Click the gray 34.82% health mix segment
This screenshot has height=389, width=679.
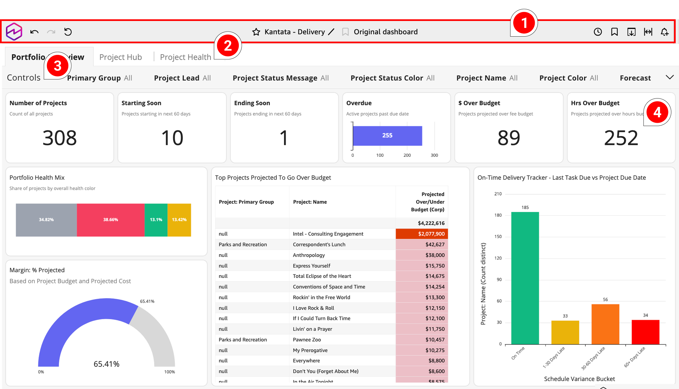[x=46, y=220]
